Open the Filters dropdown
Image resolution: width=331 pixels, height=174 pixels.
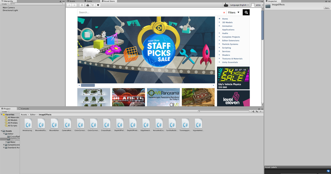[x=234, y=12]
